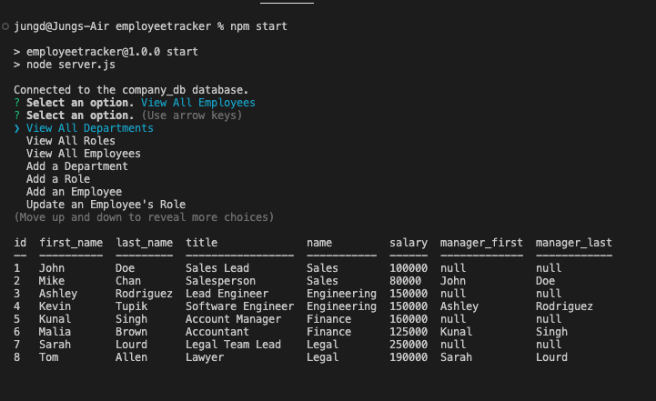Click the circle indicator before the shell prompt

[x=5, y=26]
